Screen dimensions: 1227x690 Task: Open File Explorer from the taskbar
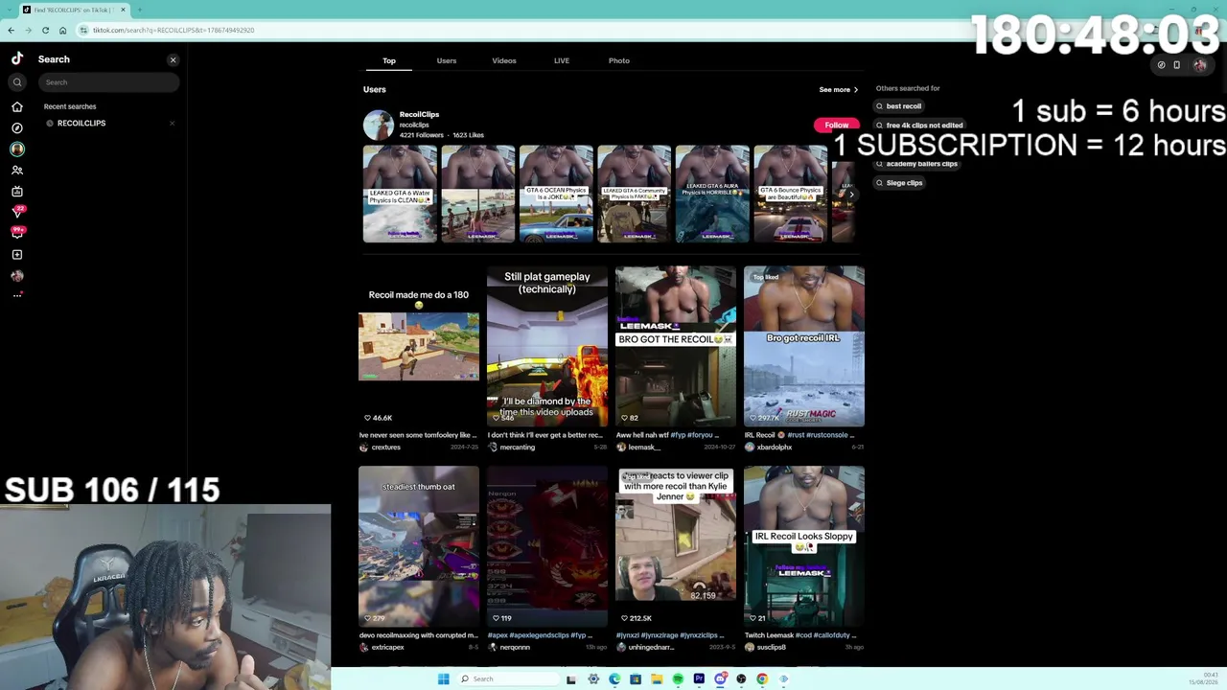pyautogui.click(x=657, y=678)
